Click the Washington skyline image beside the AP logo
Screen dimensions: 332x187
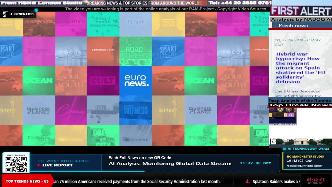click(x=304, y=142)
